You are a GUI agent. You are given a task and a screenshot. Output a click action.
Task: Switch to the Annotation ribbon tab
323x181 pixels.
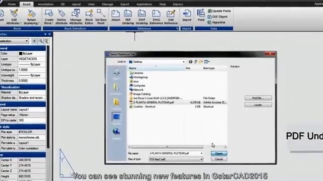(45, 4)
